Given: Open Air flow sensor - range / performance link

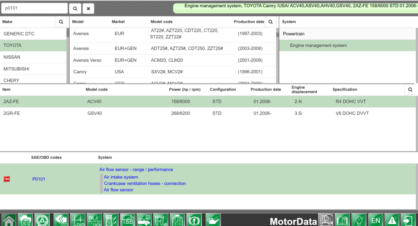Looking at the screenshot, I should click(x=136, y=170).
